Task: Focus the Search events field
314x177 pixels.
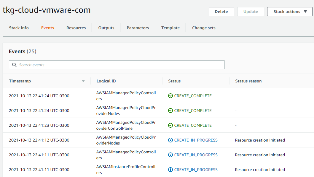Action: (117, 65)
